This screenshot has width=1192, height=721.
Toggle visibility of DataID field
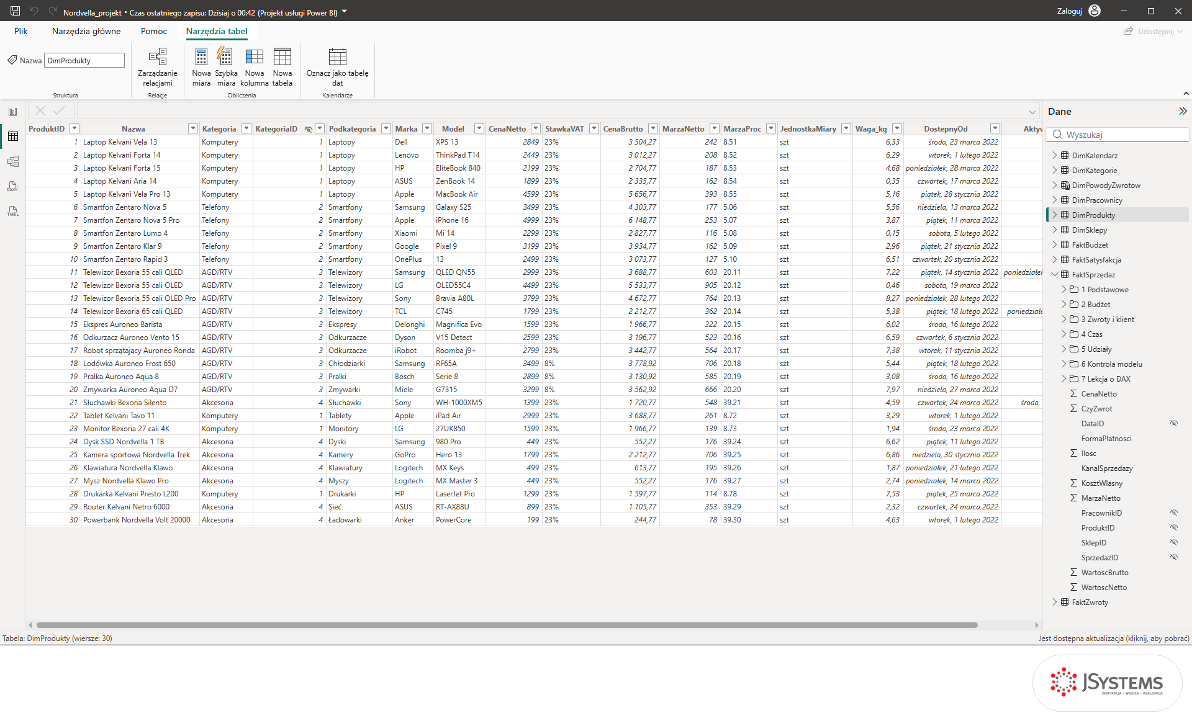1174,423
